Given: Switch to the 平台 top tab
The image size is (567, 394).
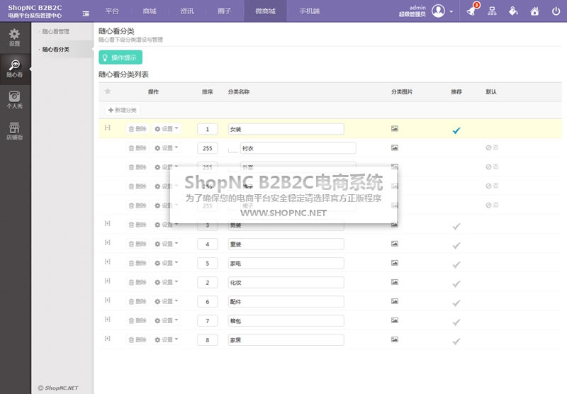Looking at the screenshot, I should tap(112, 11).
